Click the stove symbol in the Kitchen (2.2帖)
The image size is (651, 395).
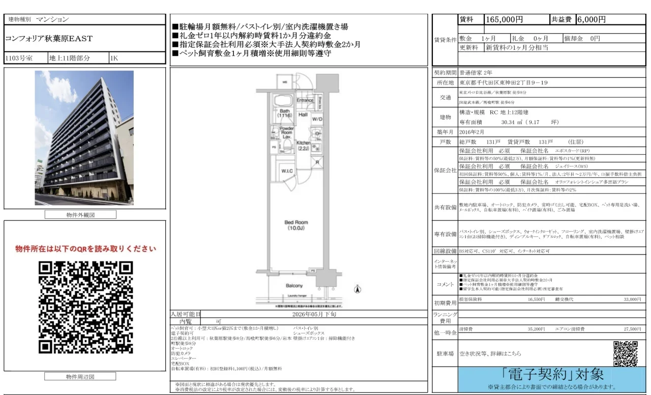tap(316, 147)
